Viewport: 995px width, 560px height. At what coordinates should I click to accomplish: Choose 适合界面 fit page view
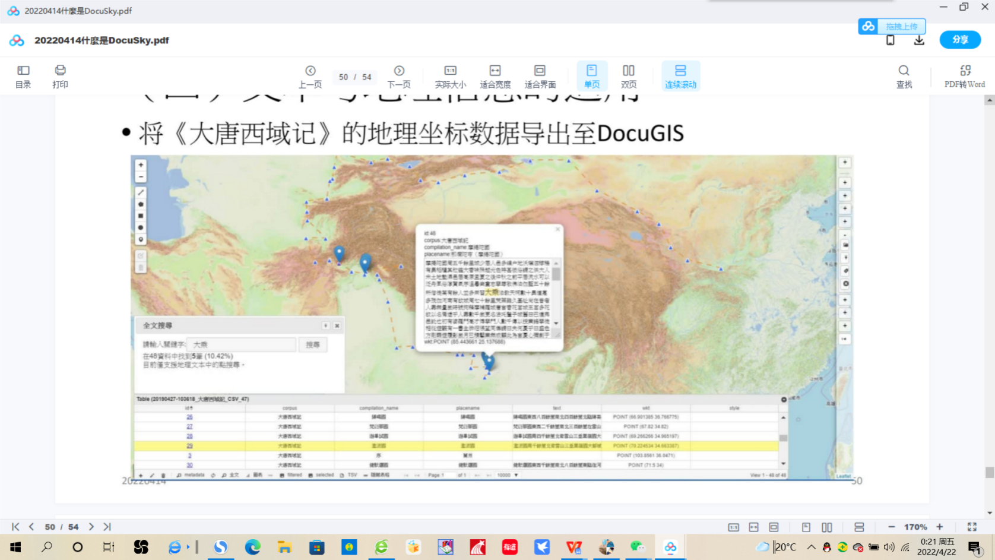pos(540,77)
